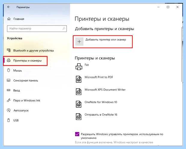Click the autoplay icon beside Автозапуск

pyautogui.click(x=8, y=110)
